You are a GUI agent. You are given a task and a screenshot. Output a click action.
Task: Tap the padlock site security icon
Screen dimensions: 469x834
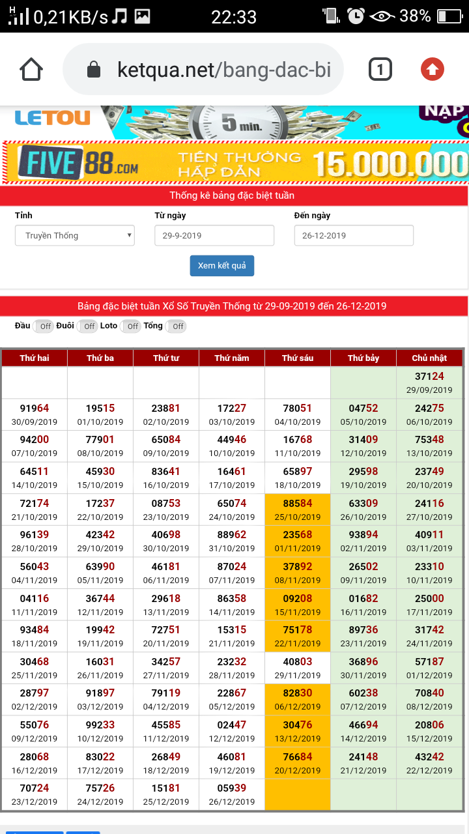(94, 69)
